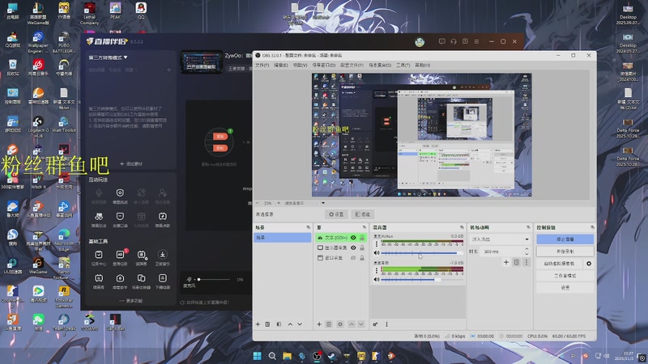Hide 显示器采集 source with eye icon
This screenshot has width=648, height=364.
point(353,248)
